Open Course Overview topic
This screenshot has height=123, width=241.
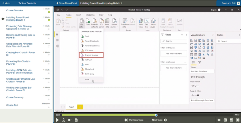[15, 10]
